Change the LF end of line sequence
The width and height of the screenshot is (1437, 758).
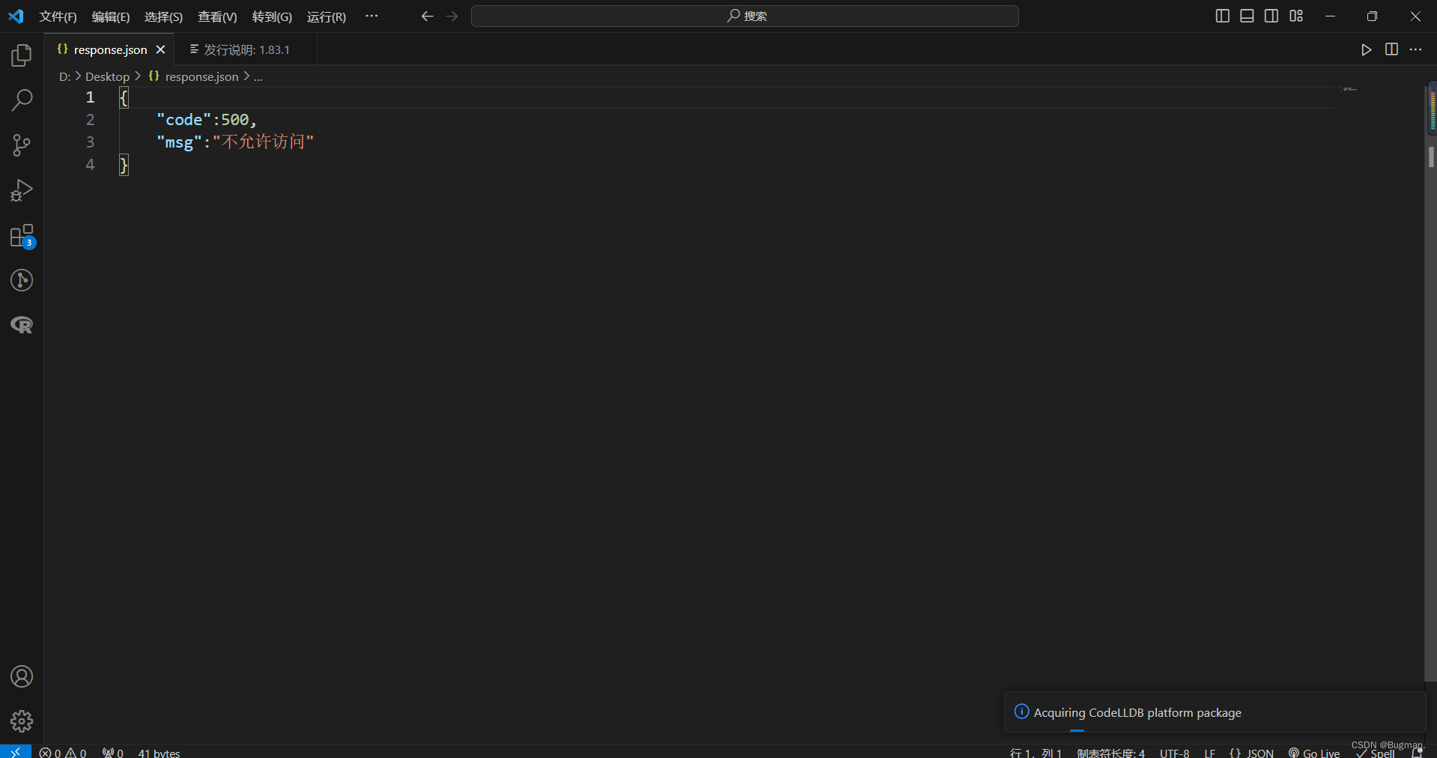(1209, 753)
